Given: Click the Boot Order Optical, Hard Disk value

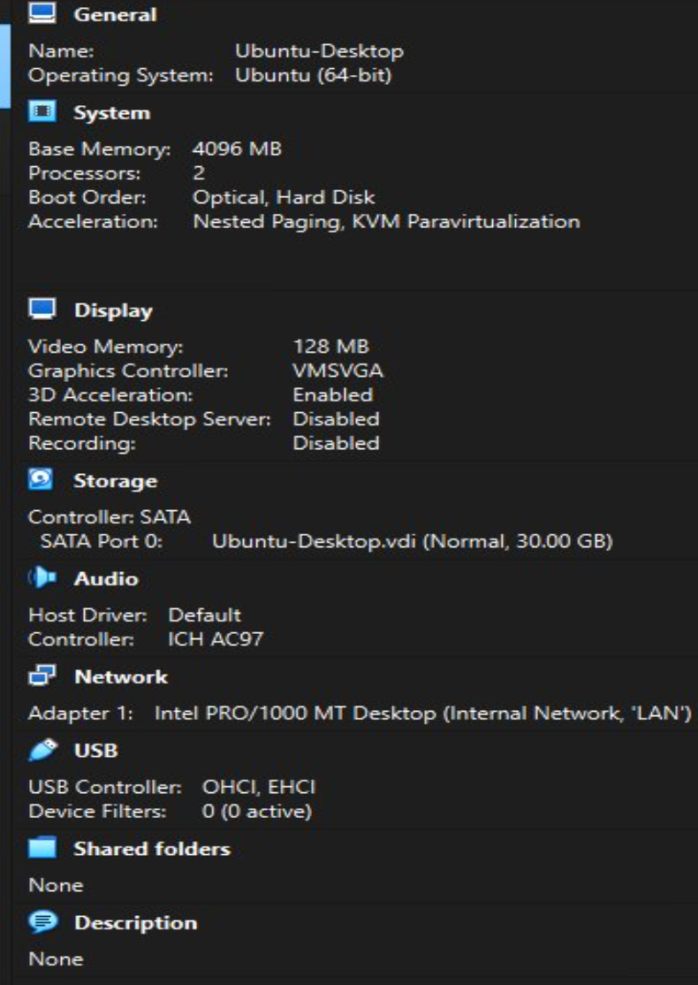Looking at the screenshot, I should coord(284,197).
